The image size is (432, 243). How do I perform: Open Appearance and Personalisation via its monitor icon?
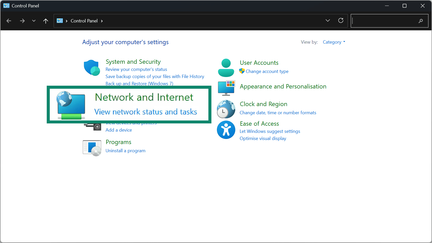pyautogui.click(x=226, y=88)
